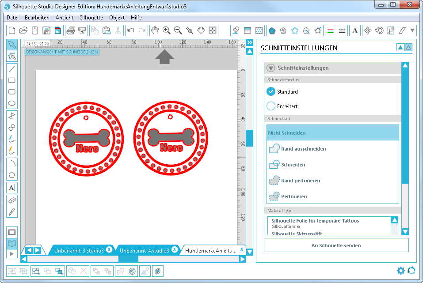This screenshot has height=283, width=423.
Task: Select the Line drawing tool
Action: click(x=12, y=68)
